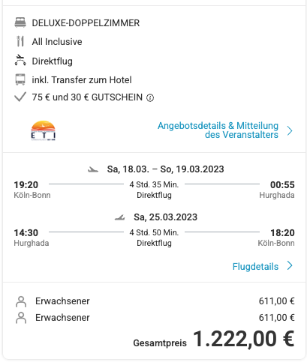Image resolution: width=307 pixels, height=362 pixels.
Task: Click the return flight landing plane icon
Action: (x=120, y=217)
